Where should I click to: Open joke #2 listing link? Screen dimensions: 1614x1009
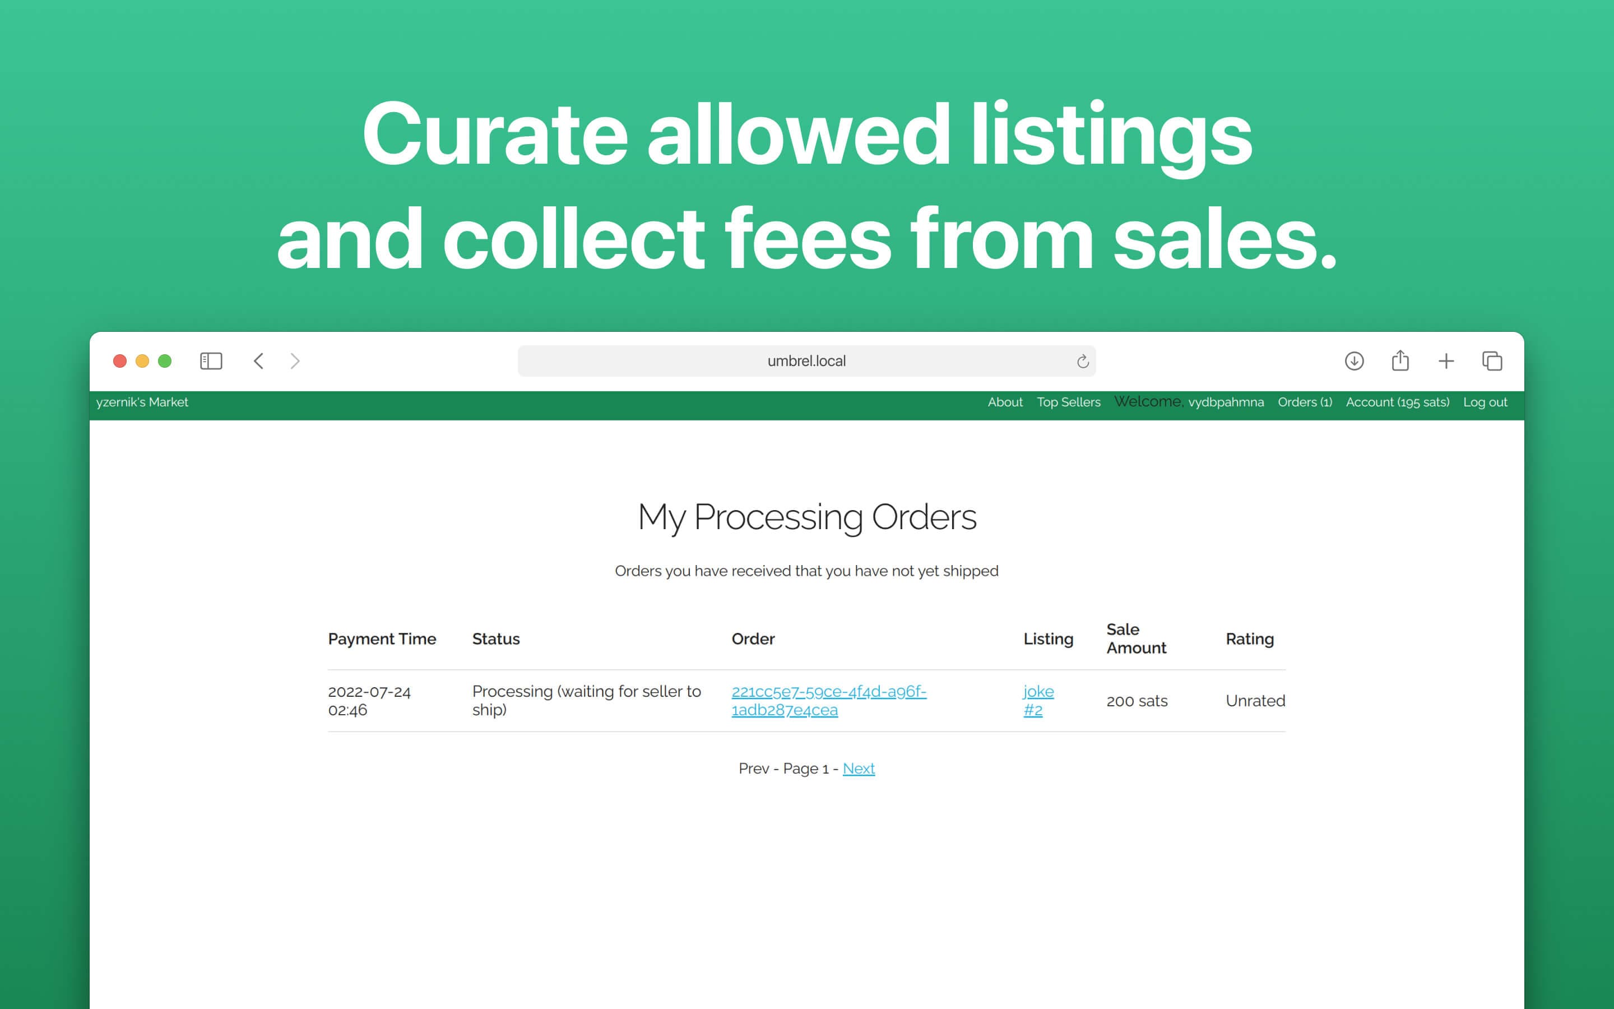point(1037,700)
